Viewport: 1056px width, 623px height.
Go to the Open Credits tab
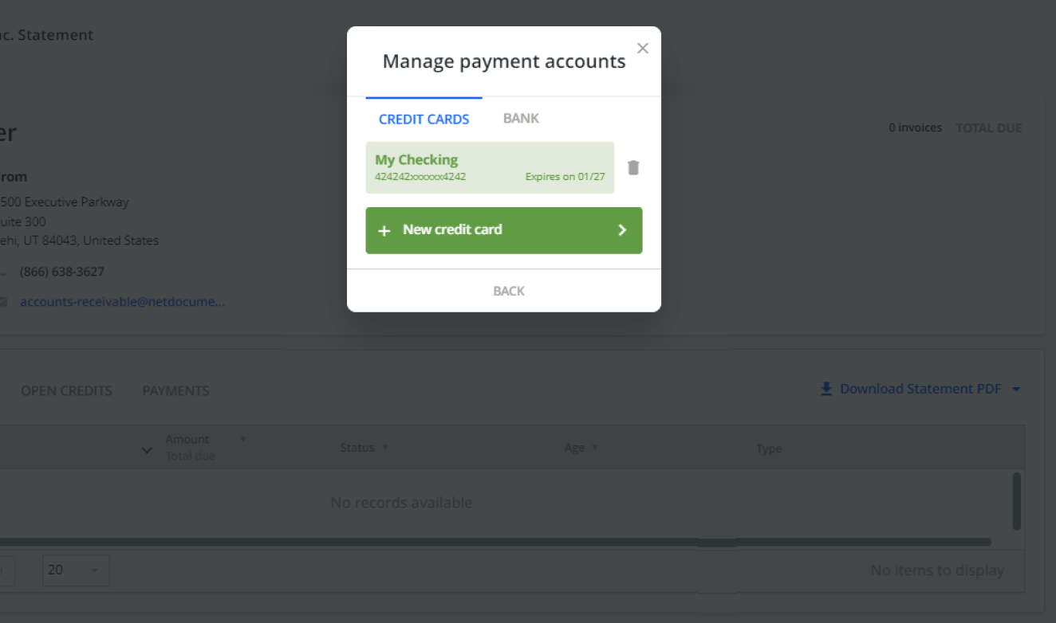pyautogui.click(x=66, y=390)
